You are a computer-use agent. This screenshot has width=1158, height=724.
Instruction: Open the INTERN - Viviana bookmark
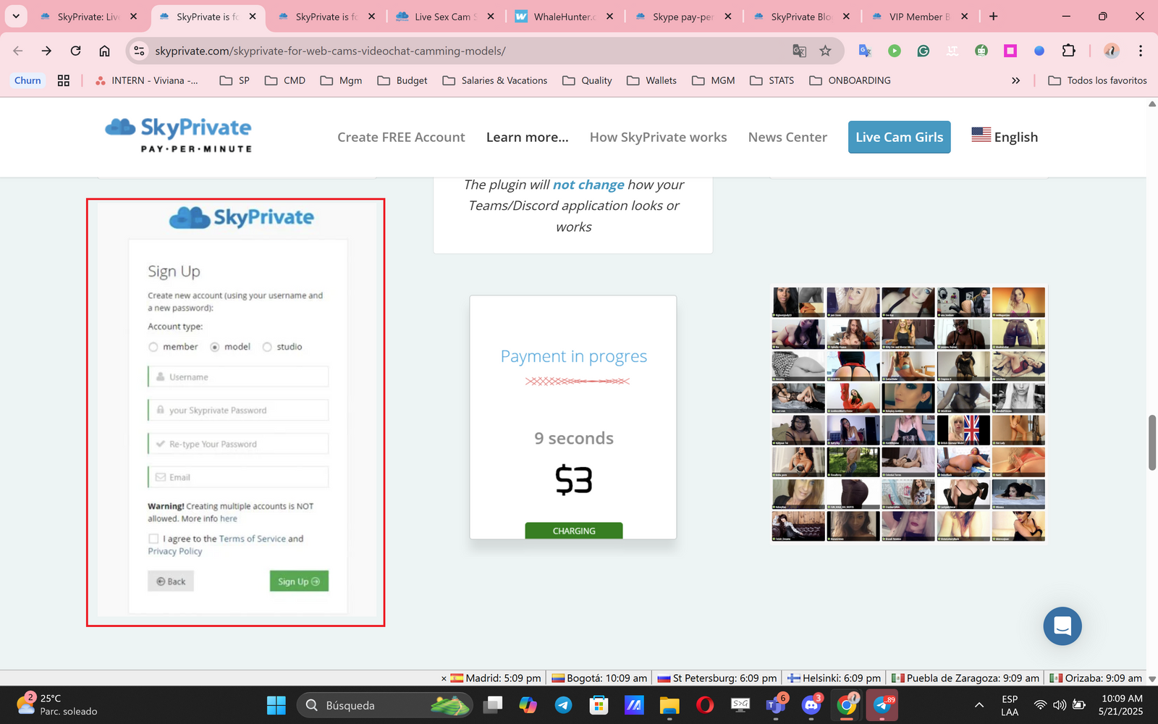coord(147,80)
